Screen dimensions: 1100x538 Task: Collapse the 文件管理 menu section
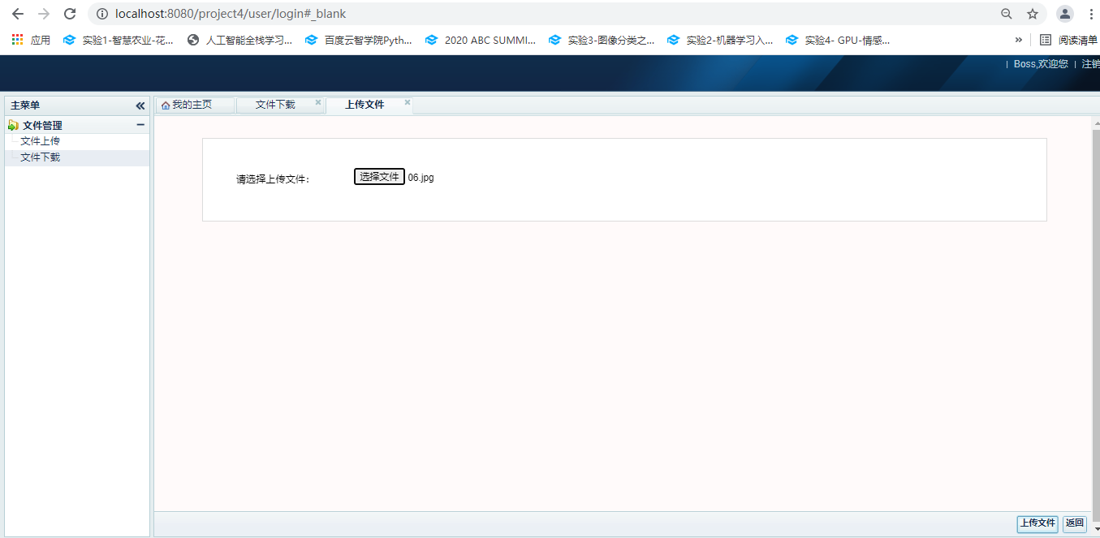pyautogui.click(x=140, y=125)
